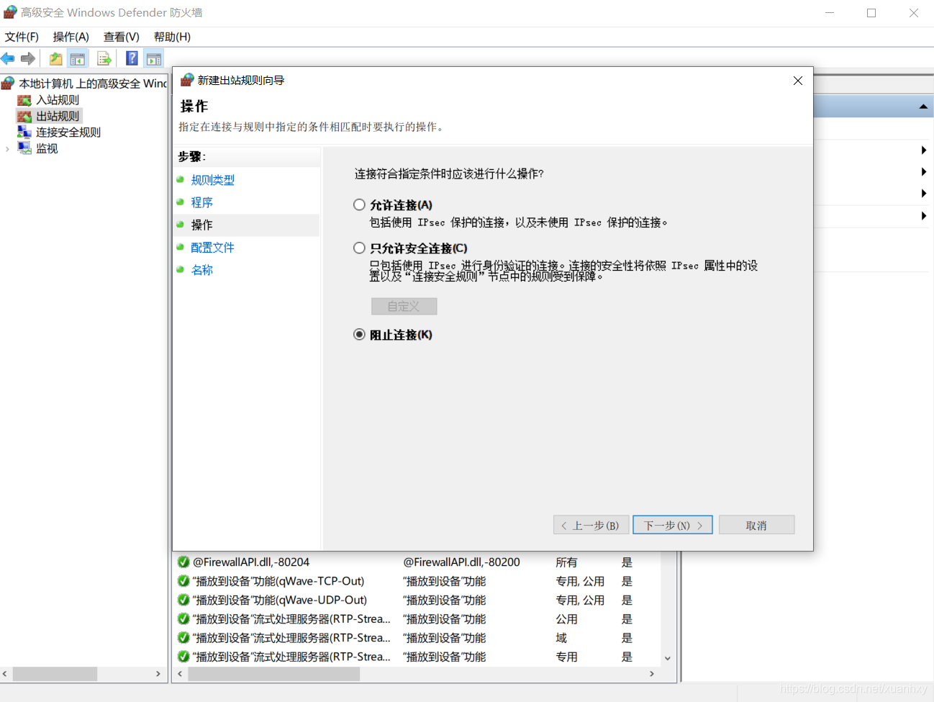Click the Up one level folder icon
The width and height of the screenshot is (934, 702).
click(55, 58)
